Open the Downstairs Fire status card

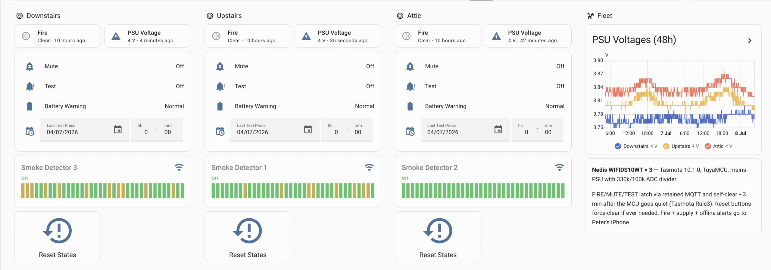pos(58,36)
